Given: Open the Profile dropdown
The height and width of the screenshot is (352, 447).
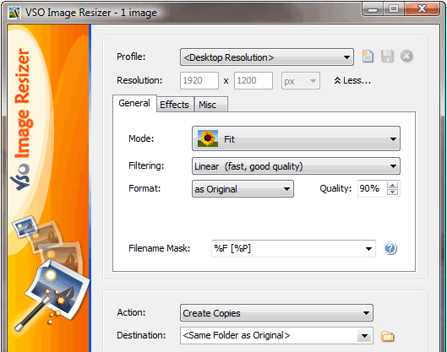Looking at the screenshot, I should (x=267, y=57).
